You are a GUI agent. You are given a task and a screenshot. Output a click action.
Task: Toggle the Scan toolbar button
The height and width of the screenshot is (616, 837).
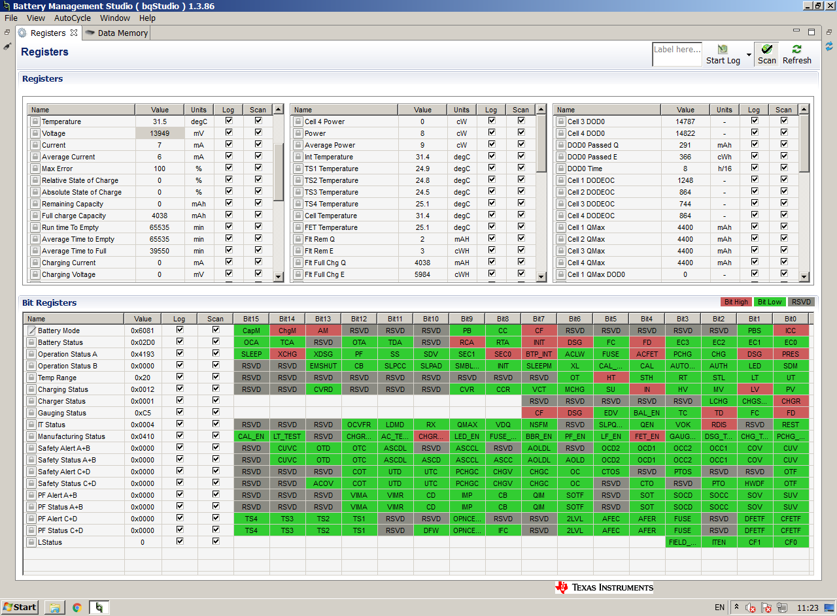pos(766,55)
